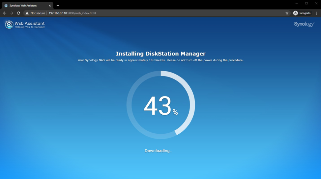Viewport: 321px width, 179px height.
Task: Reload the Web Assistant page
Action: (x=18, y=13)
